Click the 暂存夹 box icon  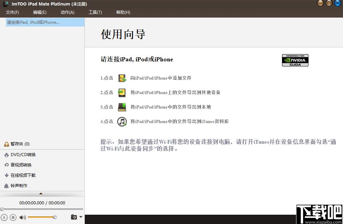7,144
